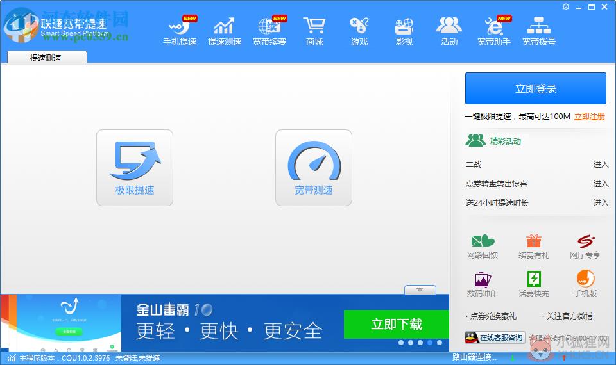Start 极限提速 extreme speed-up
Screen dimensions: 616x365
pyautogui.click(x=135, y=168)
